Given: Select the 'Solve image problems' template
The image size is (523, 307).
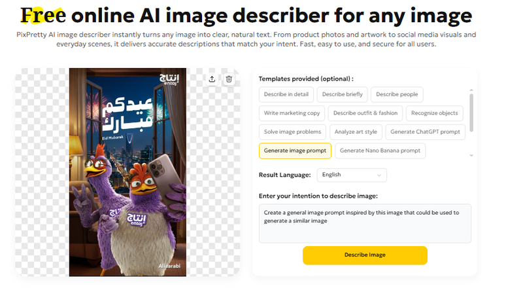Looking at the screenshot, I should tap(292, 132).
